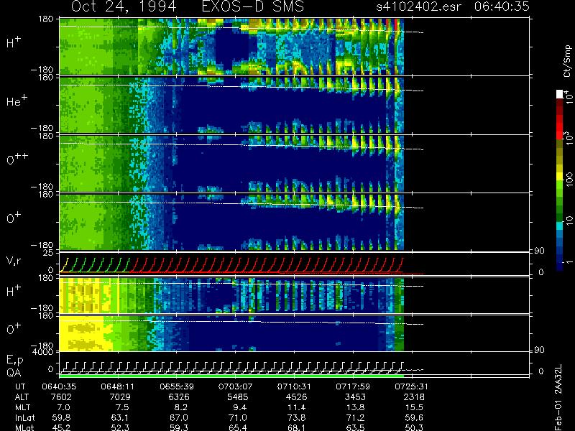Viewport: 575px width, 431px height.
Task: Click the InLat value '67.0'
Action: pos(179,418)
